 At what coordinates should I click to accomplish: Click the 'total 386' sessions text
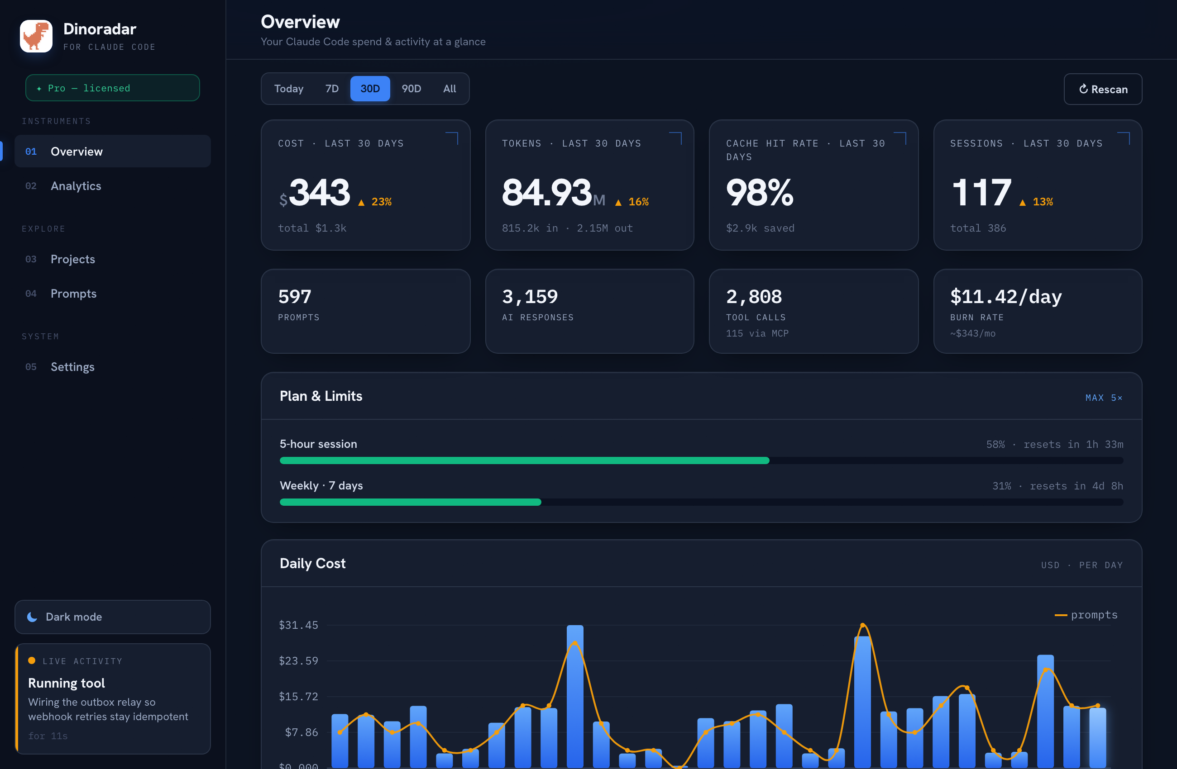coord(978,228)
